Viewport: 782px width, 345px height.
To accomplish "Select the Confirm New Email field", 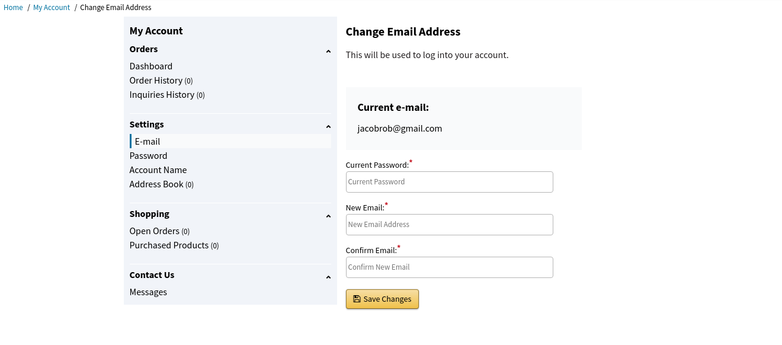I will (449, 267).
